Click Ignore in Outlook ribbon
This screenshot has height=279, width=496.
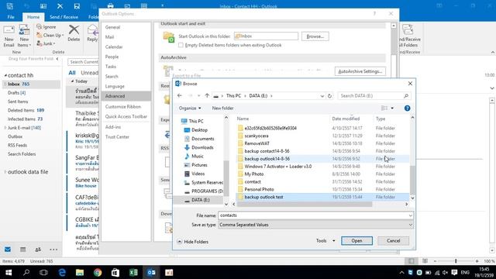[x=46, y=27]
